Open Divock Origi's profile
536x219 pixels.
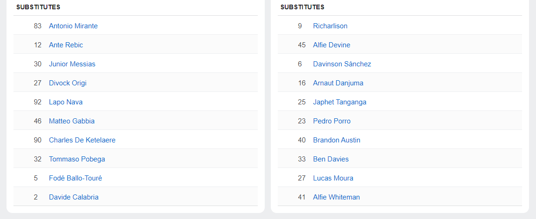tap(67, 83)
